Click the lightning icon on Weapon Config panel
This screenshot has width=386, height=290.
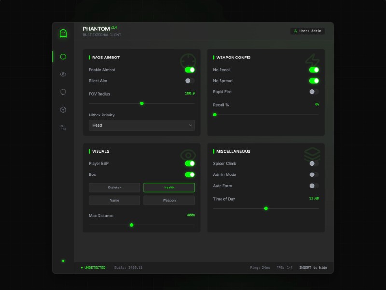click(x=313, y=60)
